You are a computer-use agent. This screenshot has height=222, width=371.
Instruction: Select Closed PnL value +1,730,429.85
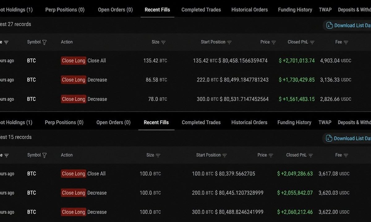pyautogui.click(x=297, y=80)
